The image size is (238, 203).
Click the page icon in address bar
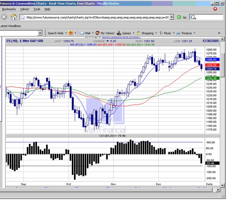(x=23, y=17)
